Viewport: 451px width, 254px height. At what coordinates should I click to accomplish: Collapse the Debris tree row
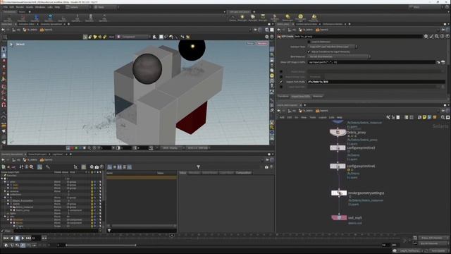click(x=8, y=204)
